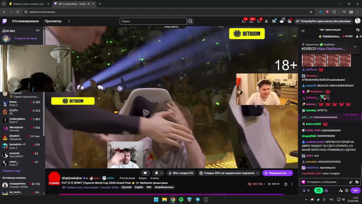Open the Windows Start menu
This screenshot has width=362, height=204.
point(156,199)
